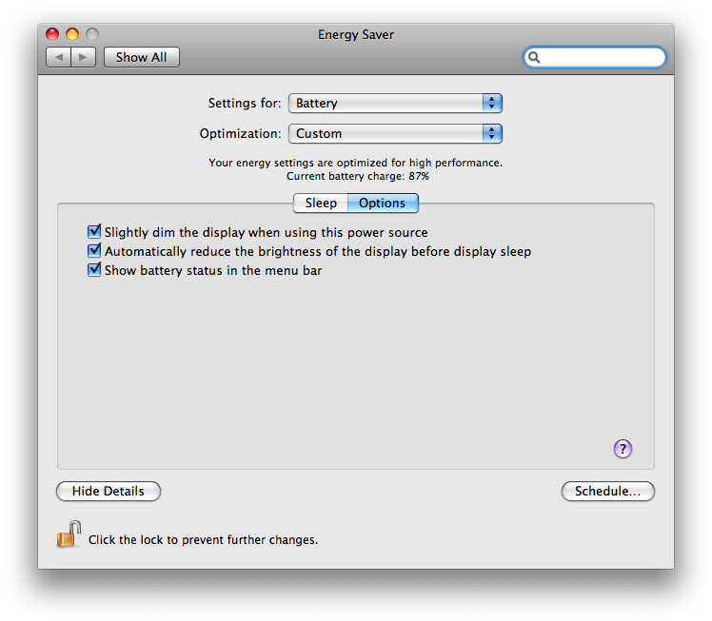The height and width of the screenshot is (621, 712).
Task: Open the Settings for Battery dropdown
Action: (x=395, y=104)
